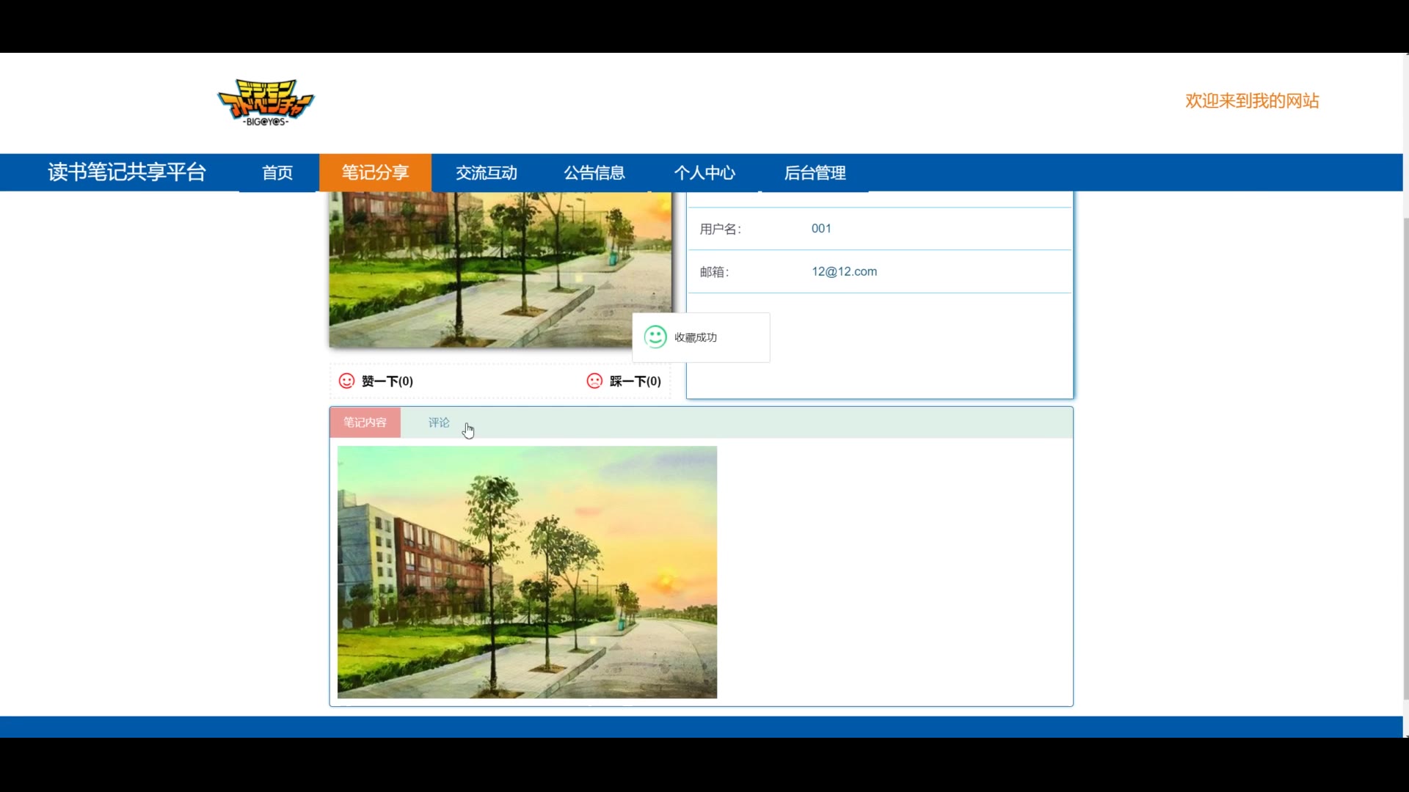This screenshot has height=792, width=1409.
Task: Click the Digimon Adventure site logo
Action: tap(266, 102)
